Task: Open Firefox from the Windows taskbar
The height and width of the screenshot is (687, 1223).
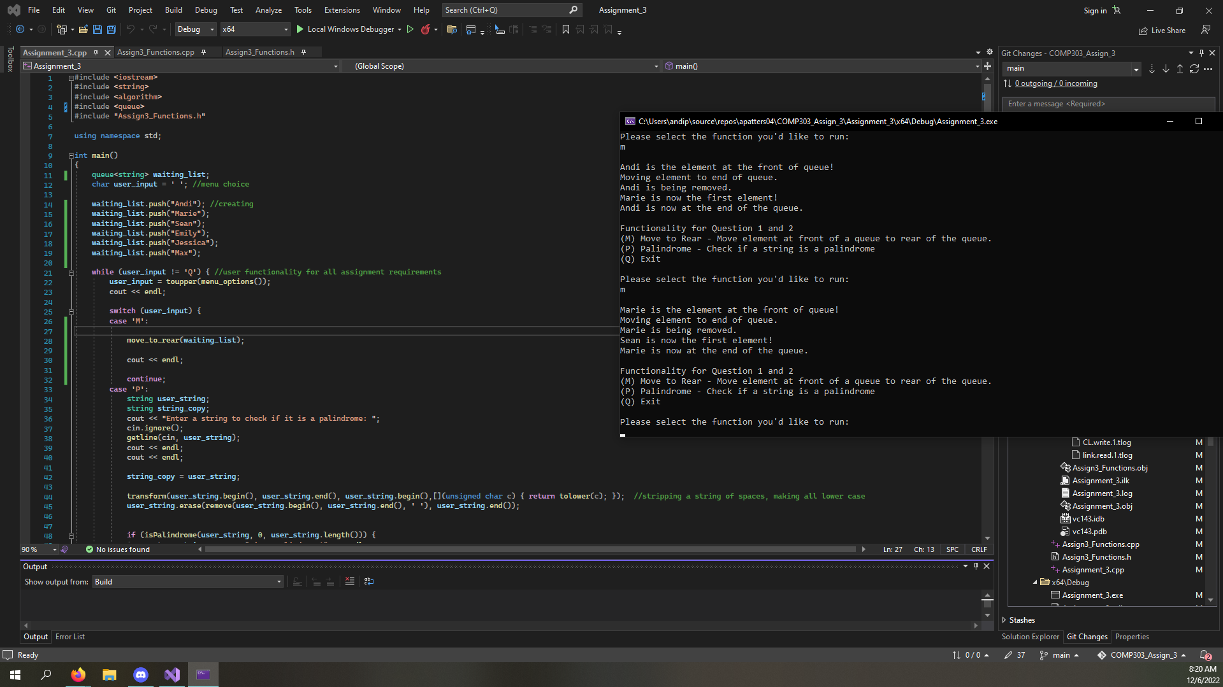Action: 78,674
